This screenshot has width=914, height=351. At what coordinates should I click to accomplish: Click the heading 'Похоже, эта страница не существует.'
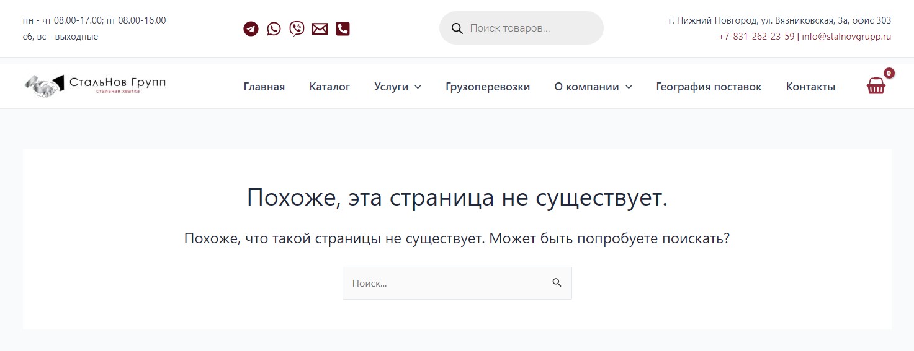click(x=457, y=197)
